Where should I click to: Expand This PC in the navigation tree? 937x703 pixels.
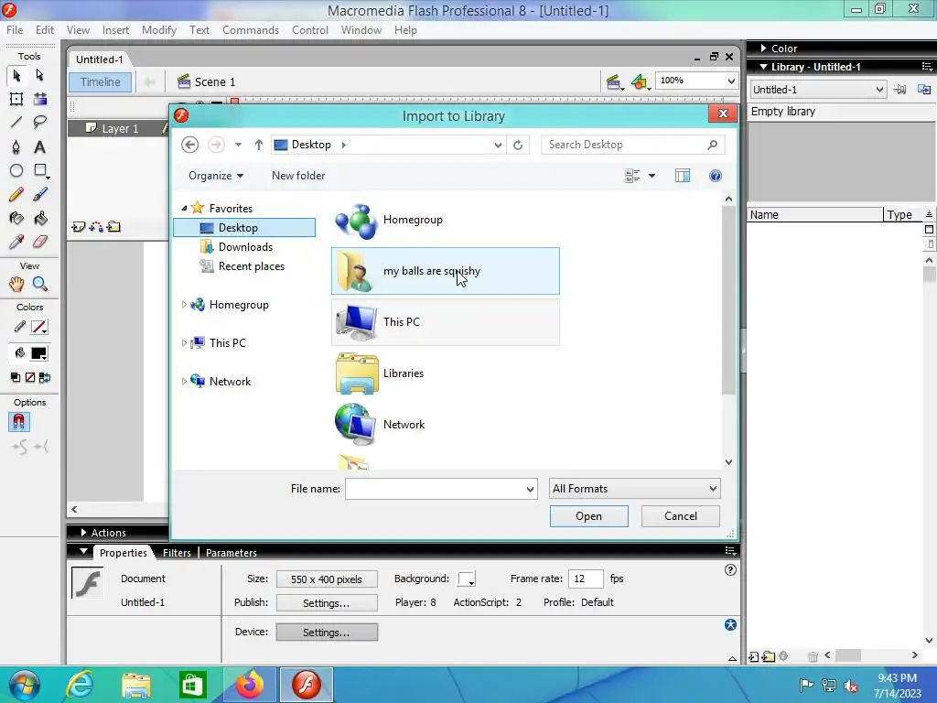point(184,343)
